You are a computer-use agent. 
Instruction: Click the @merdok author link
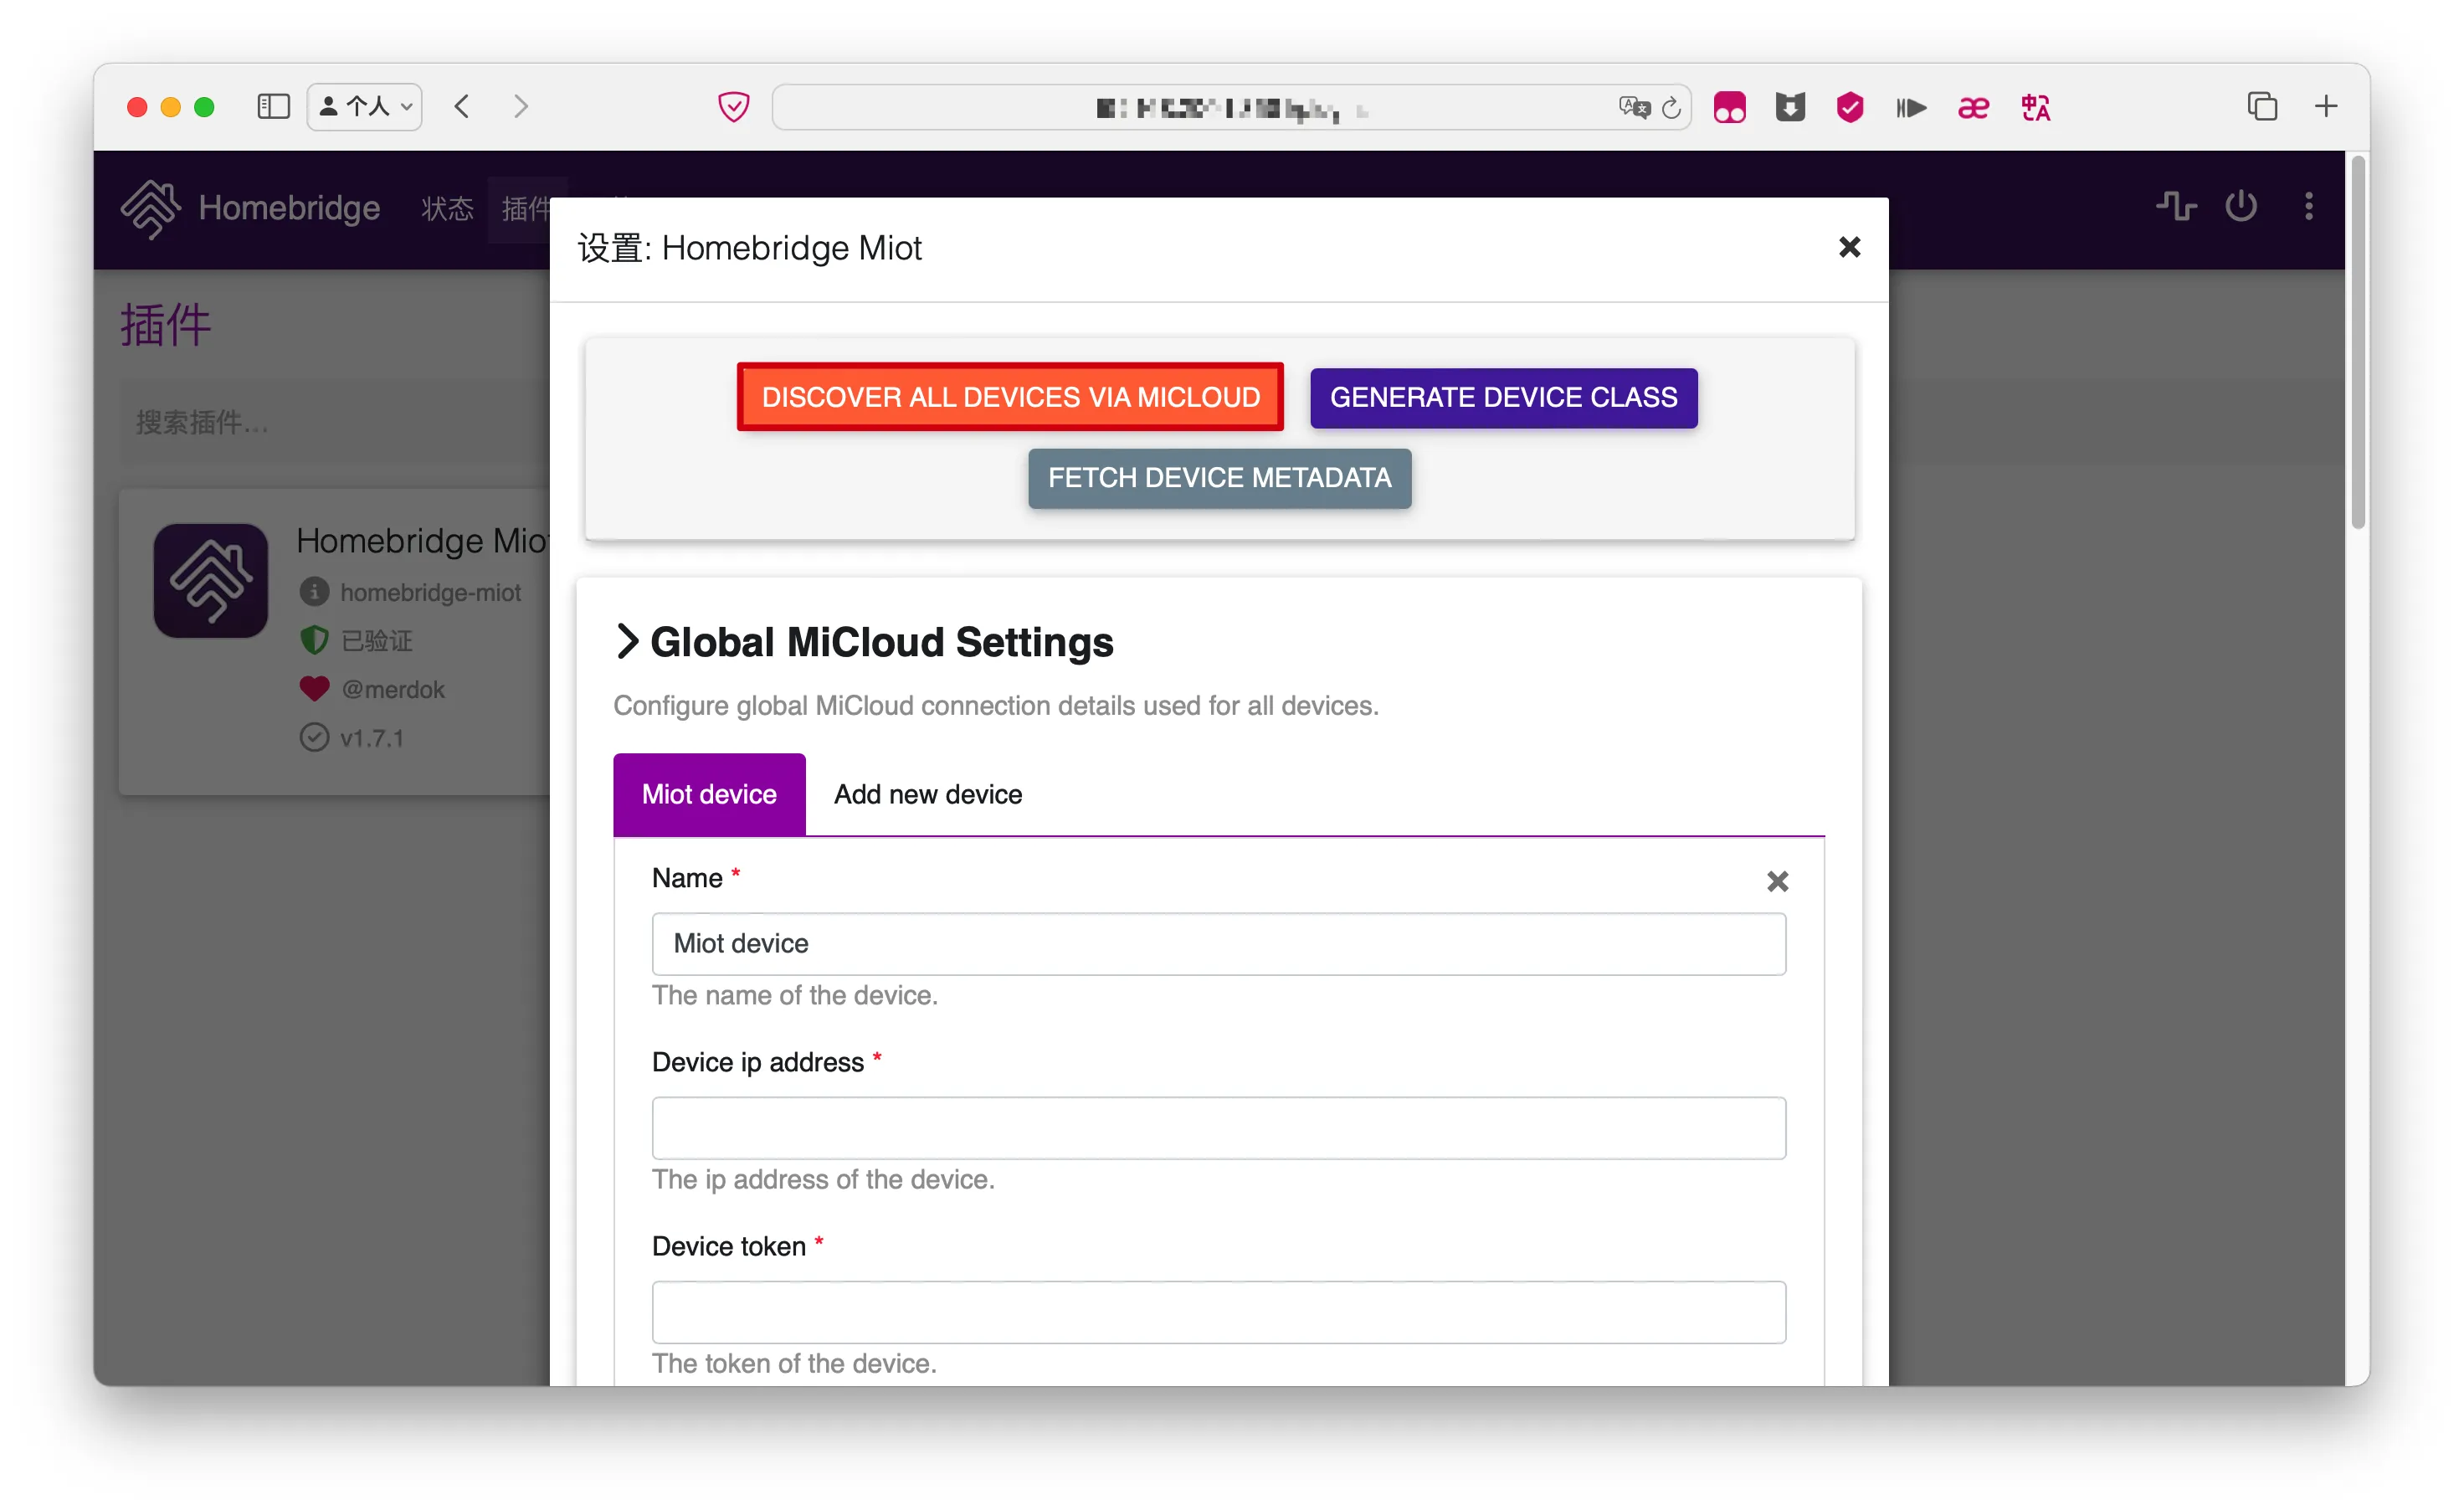click(392, 690)
